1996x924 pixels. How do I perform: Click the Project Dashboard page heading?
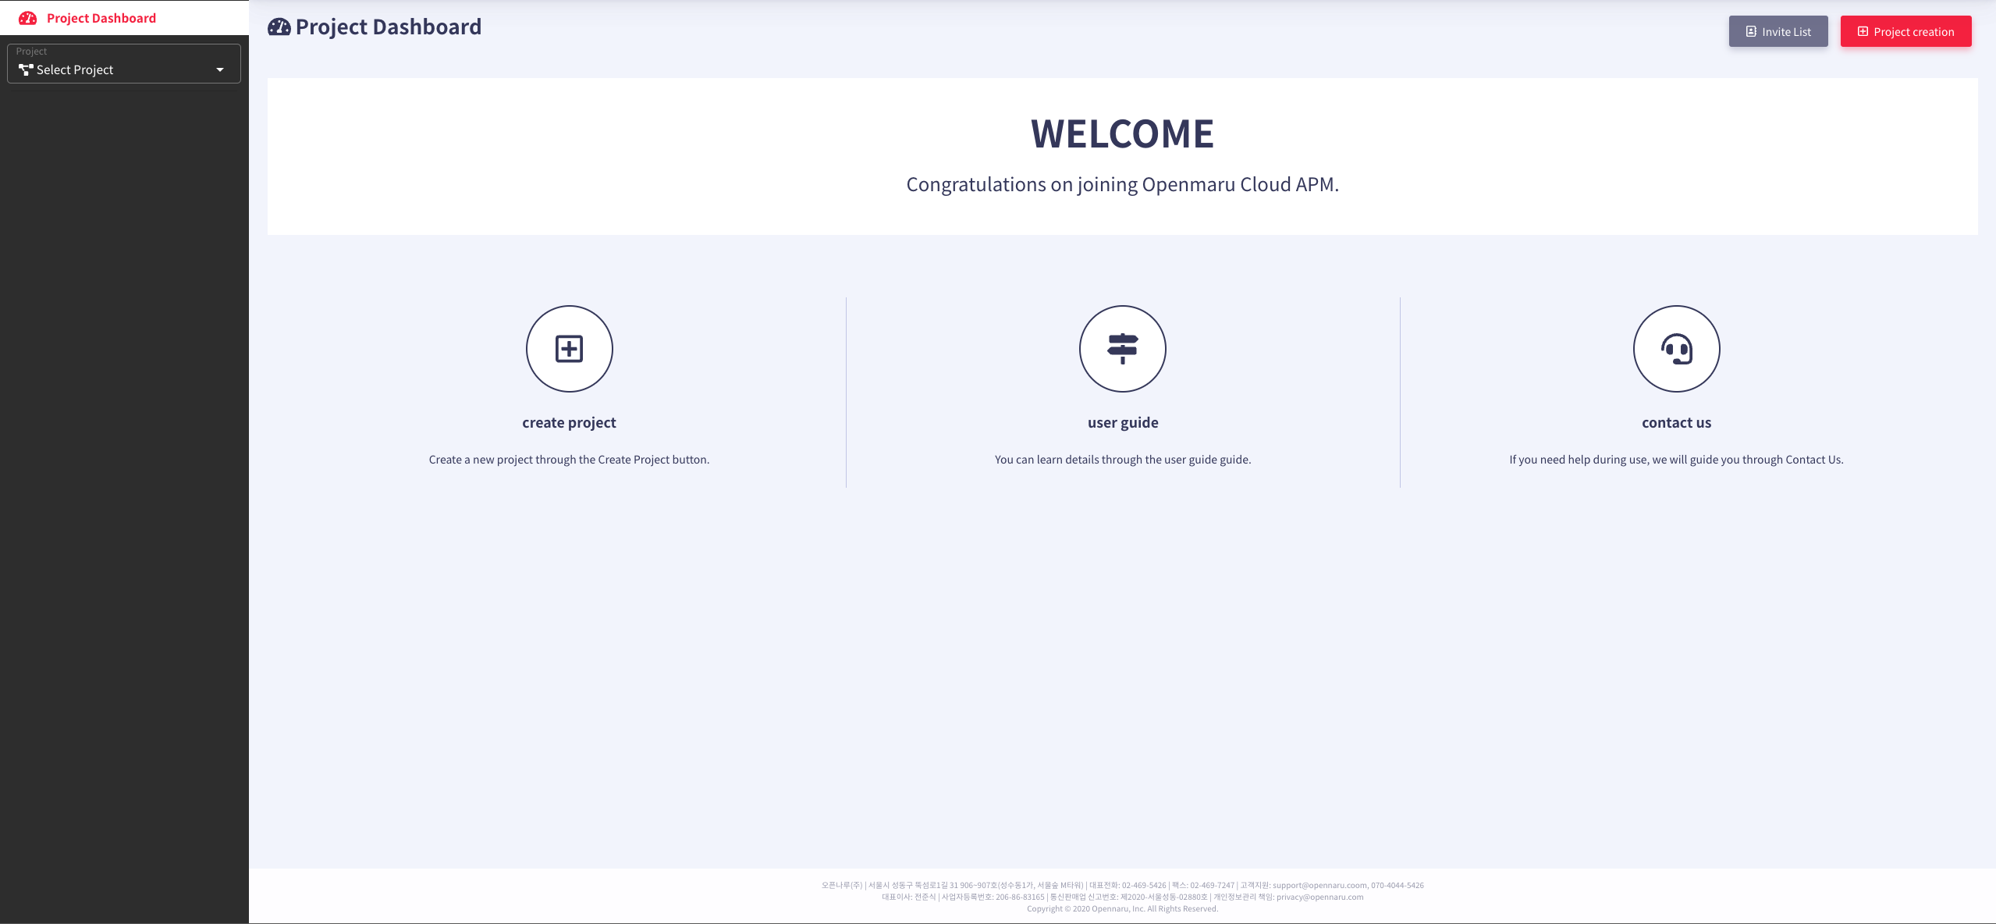point(388,27)
